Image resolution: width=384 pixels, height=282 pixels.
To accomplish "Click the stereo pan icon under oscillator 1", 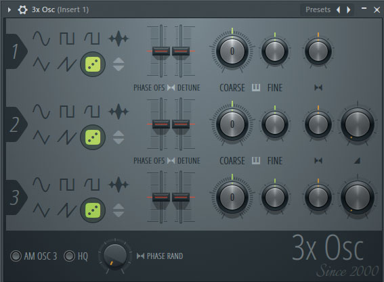I will [x=318, y=87].
